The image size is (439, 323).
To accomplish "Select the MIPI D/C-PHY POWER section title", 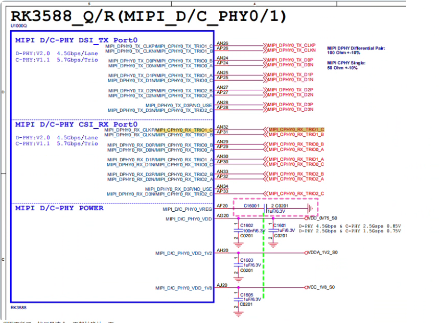I will pos(59,208).
